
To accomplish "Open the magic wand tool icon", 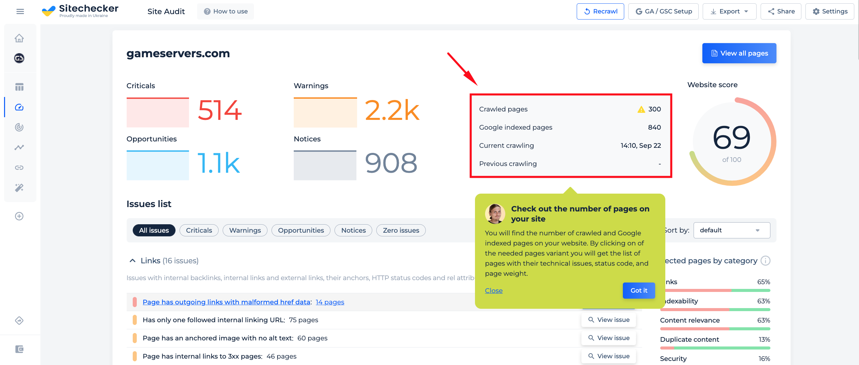I will tap(19, 188).
